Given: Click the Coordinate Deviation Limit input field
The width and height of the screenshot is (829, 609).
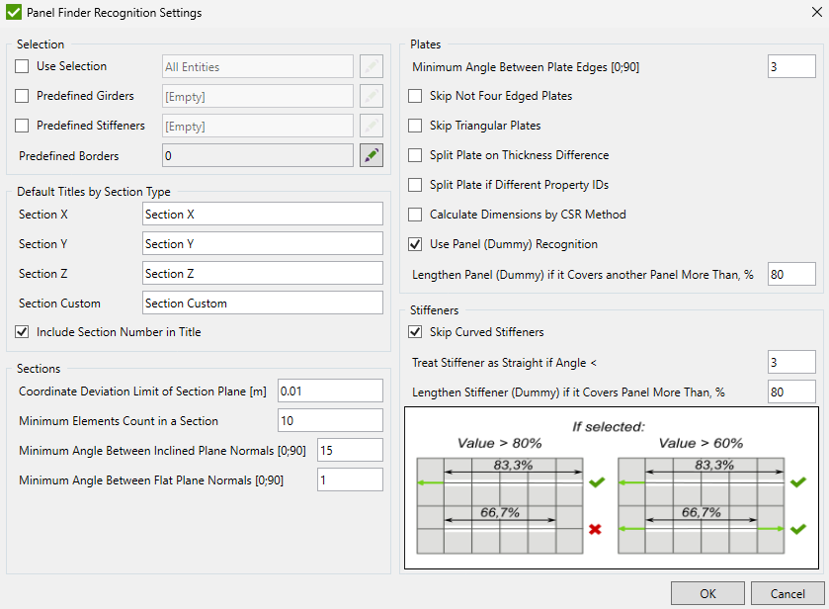Looking at the screenshot, I should click(330, 391).
